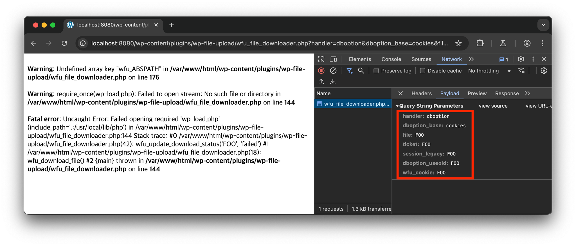The width and height of the screenshot is (576, 246).
Task: Switch to the Sources panel
Action: click(421, 59)
